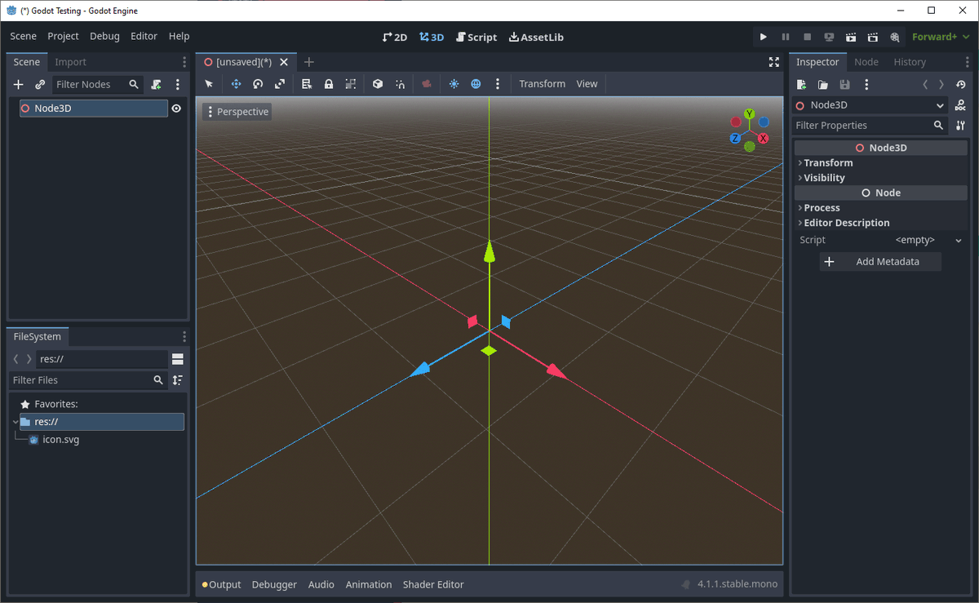Expand Editor Description section
979x603 pixels.
880,223
